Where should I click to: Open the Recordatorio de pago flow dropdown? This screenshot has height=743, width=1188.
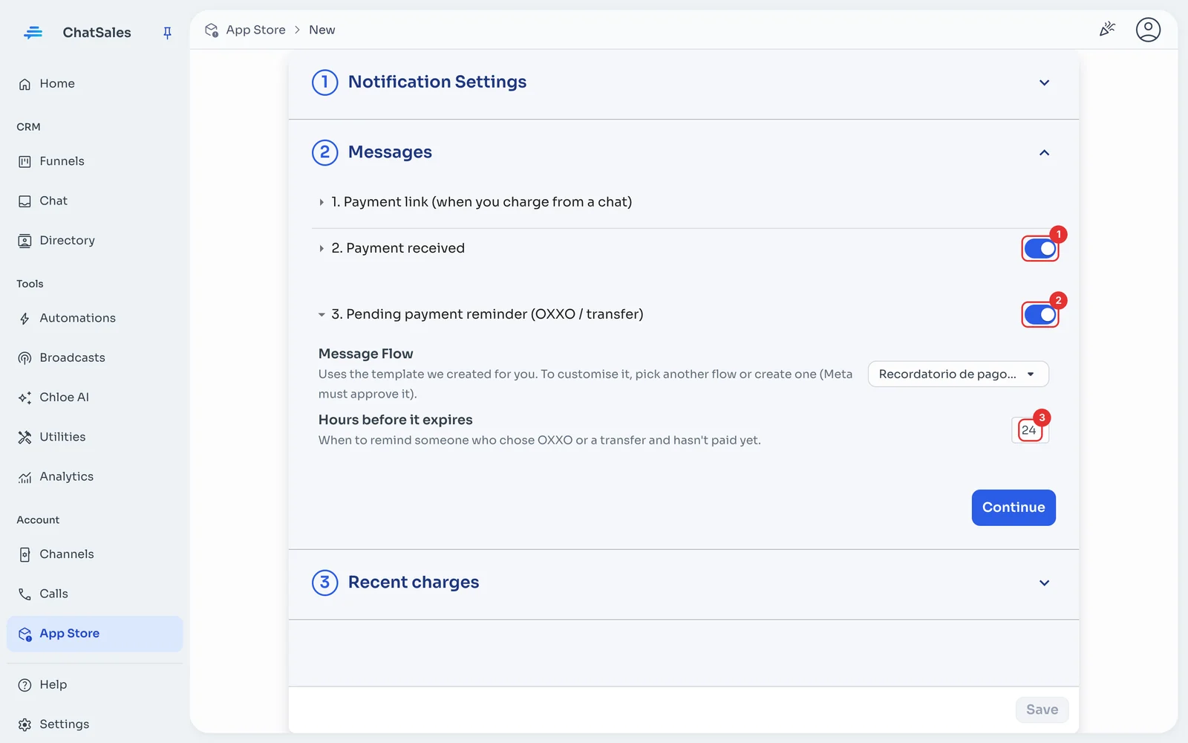[x=958, y=374]
